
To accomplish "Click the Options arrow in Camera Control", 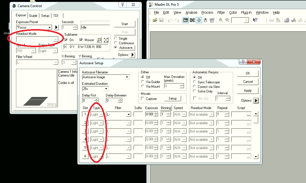I will pyautogui.click(x=133, y=55).
